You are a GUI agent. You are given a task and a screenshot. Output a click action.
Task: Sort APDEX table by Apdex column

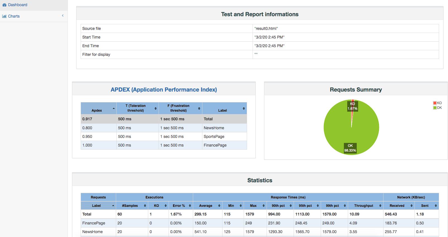99,108
